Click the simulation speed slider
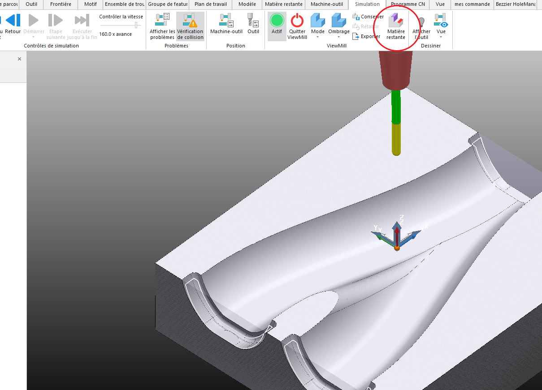The width and height of the screenshot is (542, 390). (136, 26)
